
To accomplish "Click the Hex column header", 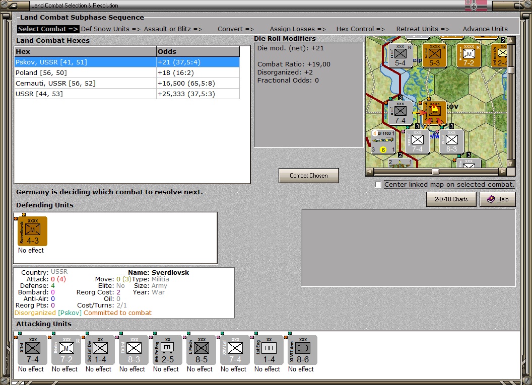I will (85, 51).
